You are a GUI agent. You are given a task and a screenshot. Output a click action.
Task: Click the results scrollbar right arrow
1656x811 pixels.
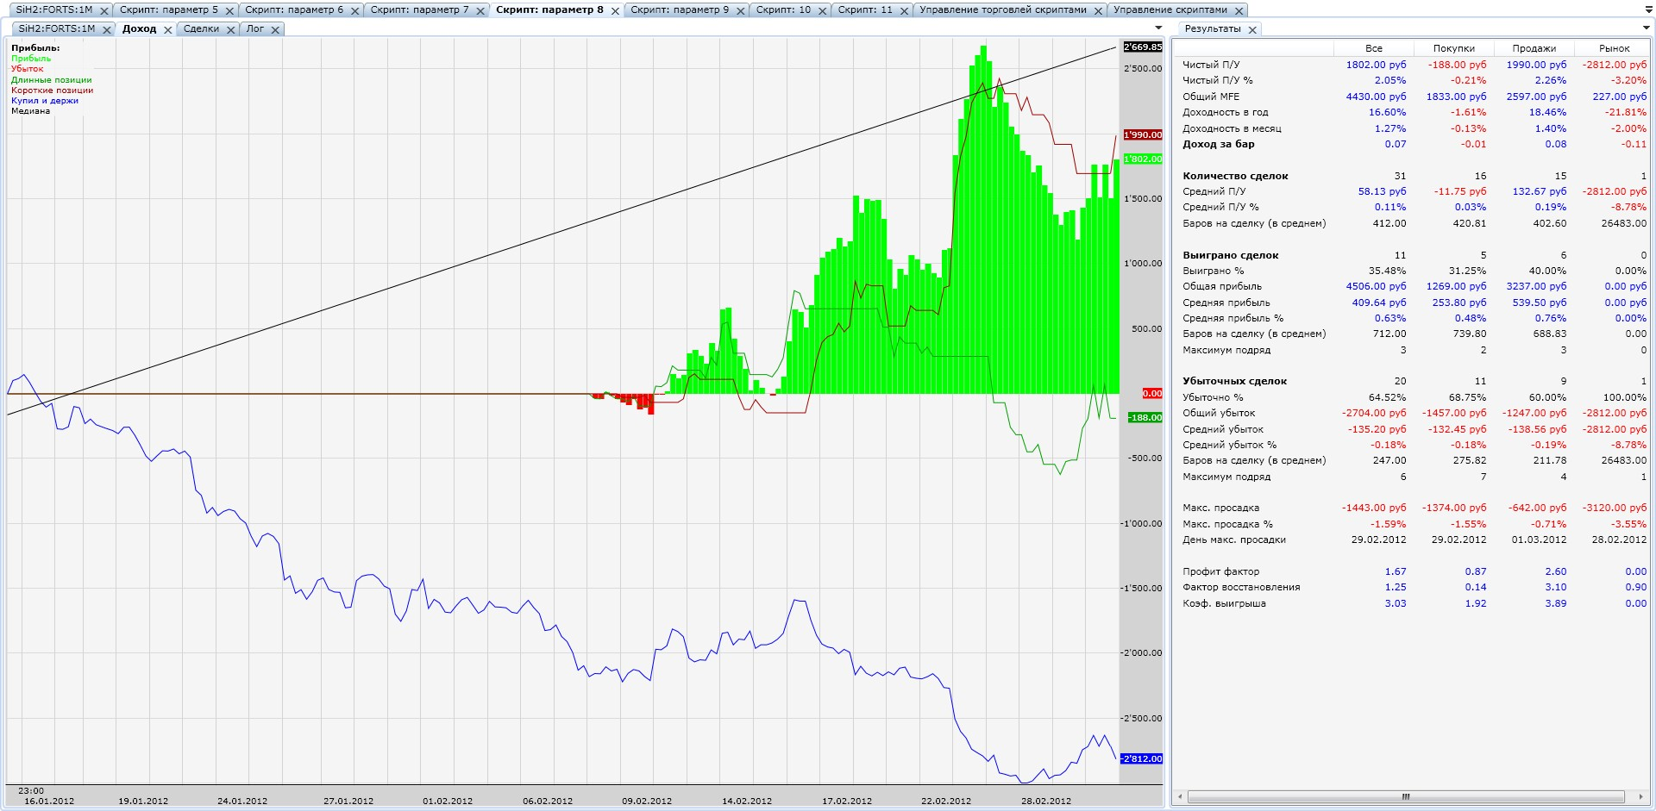[x=1640, y=797]
